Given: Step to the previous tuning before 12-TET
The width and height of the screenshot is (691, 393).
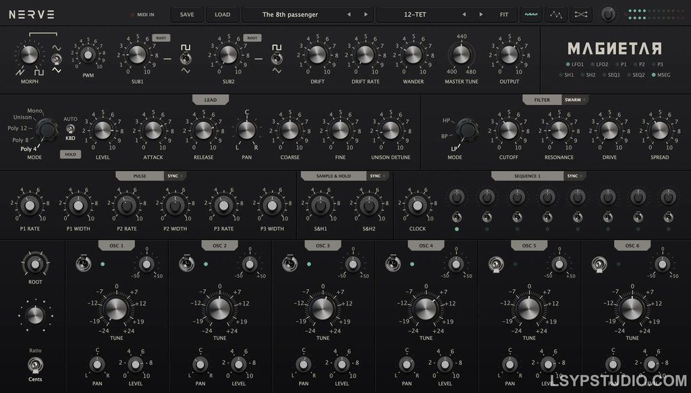Looking at the screenshot, I should pos(464,15).
